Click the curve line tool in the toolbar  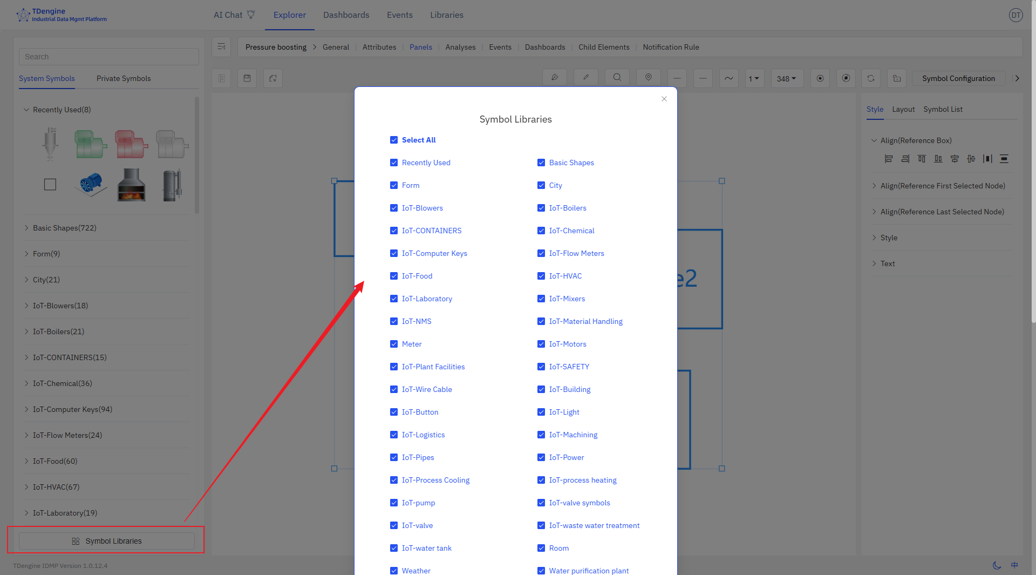click(729, 78)
